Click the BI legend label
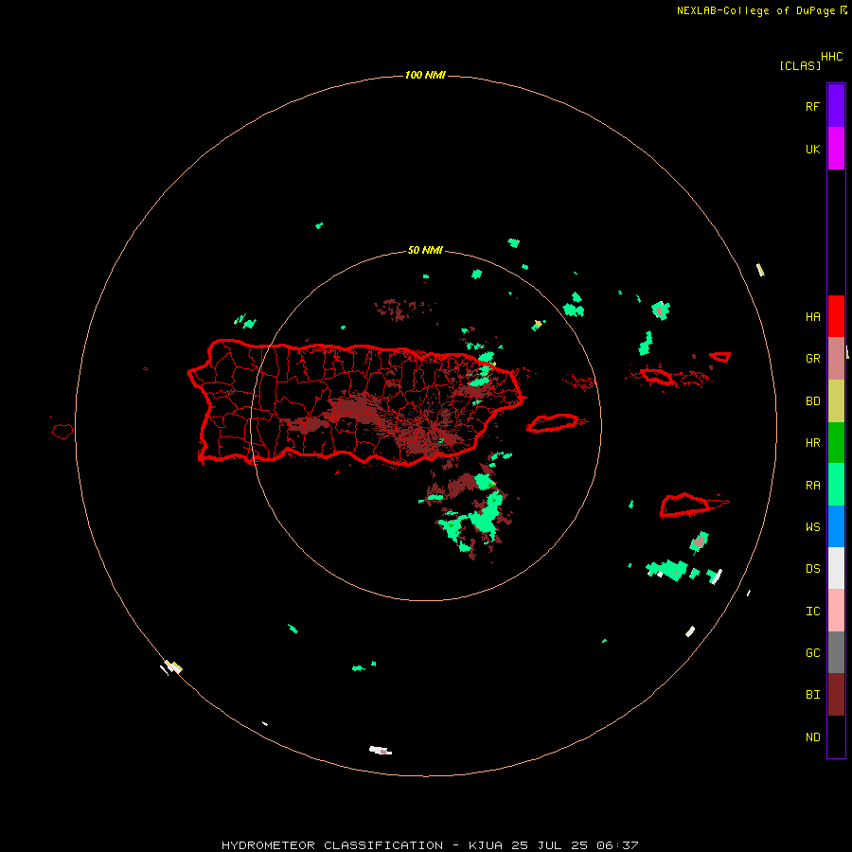852x852 pixels. (812, 695)
